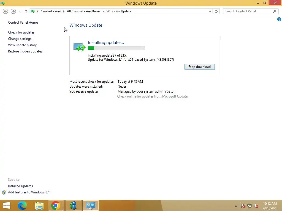Click the "Installing updates..." heading
Image resolution: width=282 pixels, height=211 pixels.
[x=106, y=43]
